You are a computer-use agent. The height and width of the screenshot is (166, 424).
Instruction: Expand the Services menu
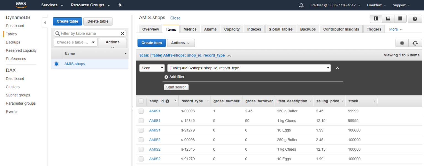coord(52,5)
